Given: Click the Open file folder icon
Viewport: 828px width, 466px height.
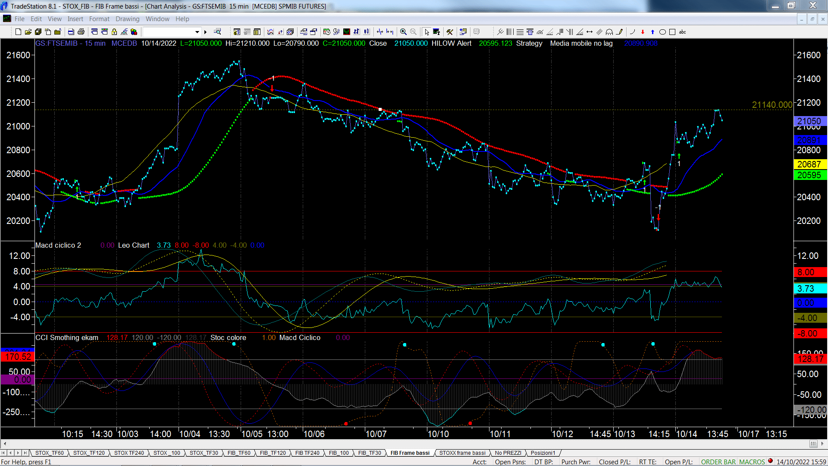Looking at the screenshot, I should tap(28, 32).
